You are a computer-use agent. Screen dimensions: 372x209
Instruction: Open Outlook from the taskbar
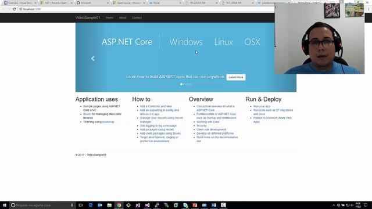(100, 205)
